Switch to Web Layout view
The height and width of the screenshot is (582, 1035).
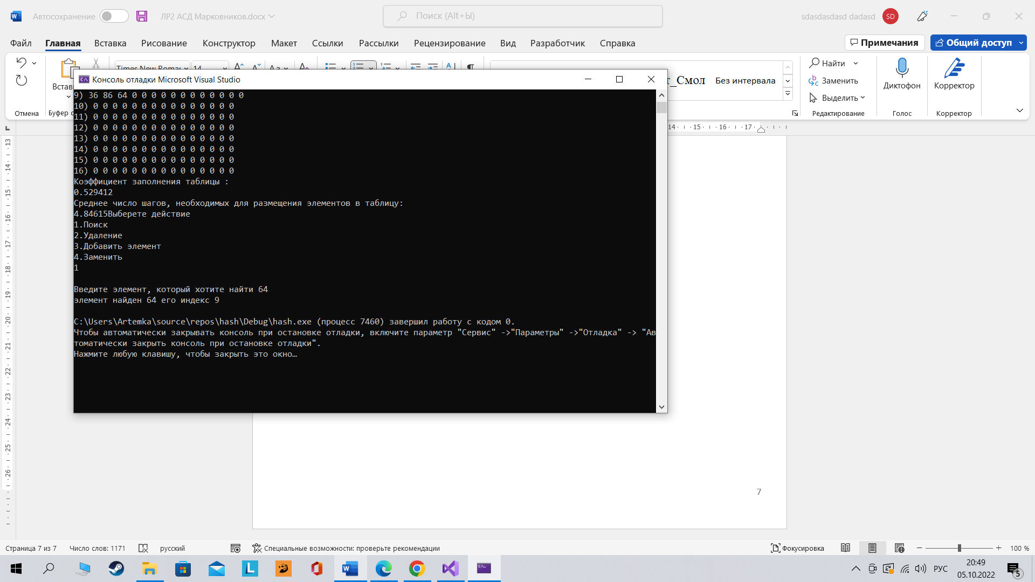[x=899, y=548]
